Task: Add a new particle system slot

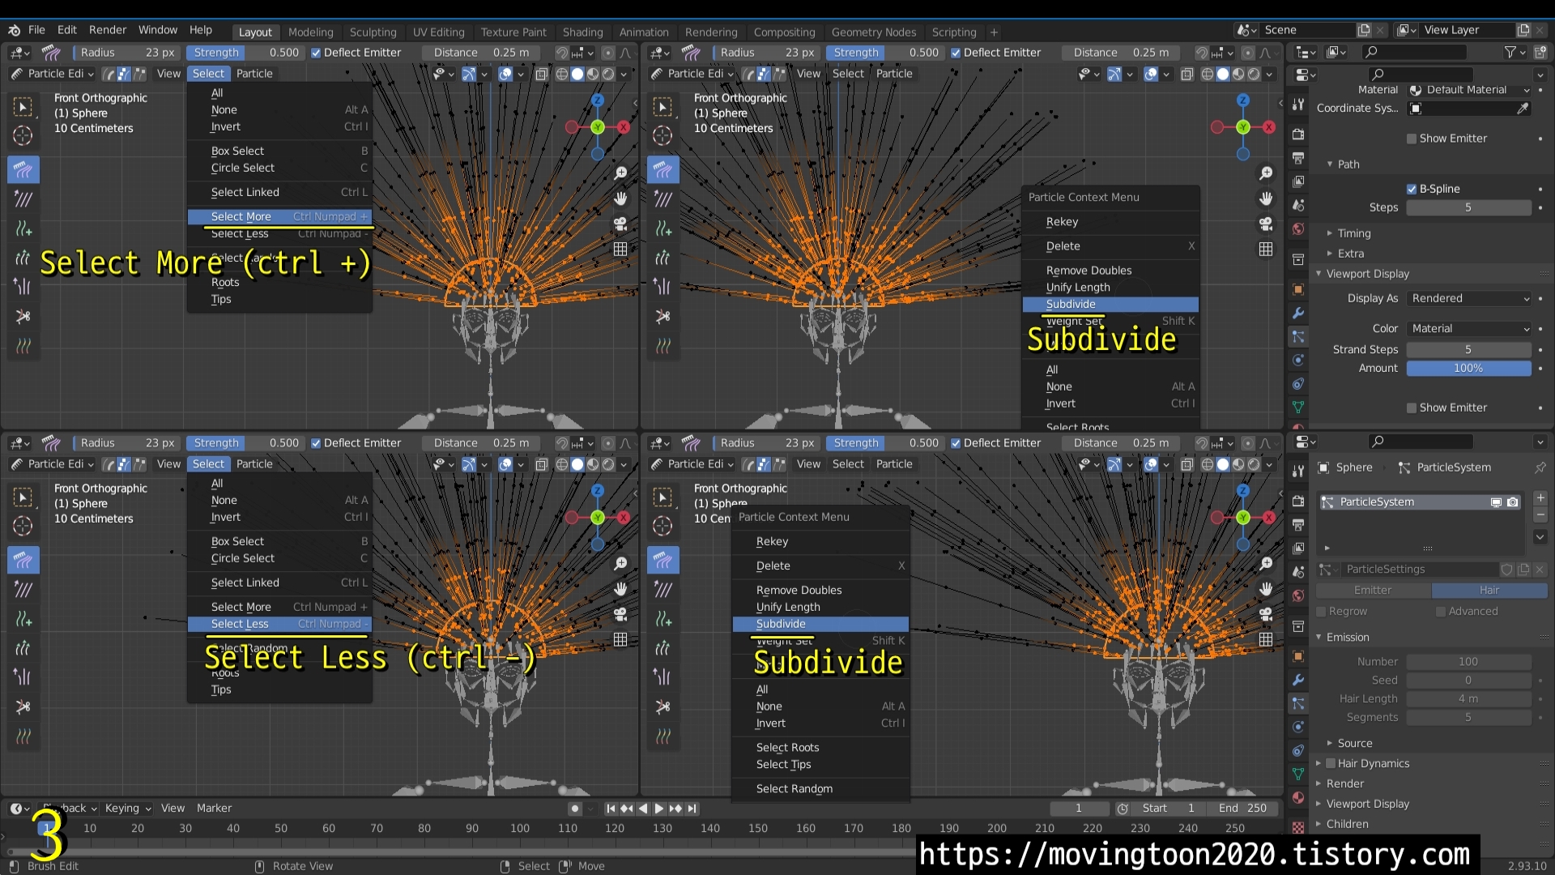Action: [x=1540, y=498]
